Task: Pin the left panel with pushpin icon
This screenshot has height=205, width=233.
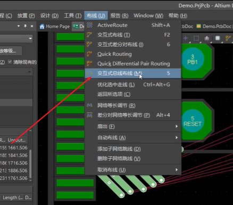Action: pyautogui.click(x=25, y=26)
